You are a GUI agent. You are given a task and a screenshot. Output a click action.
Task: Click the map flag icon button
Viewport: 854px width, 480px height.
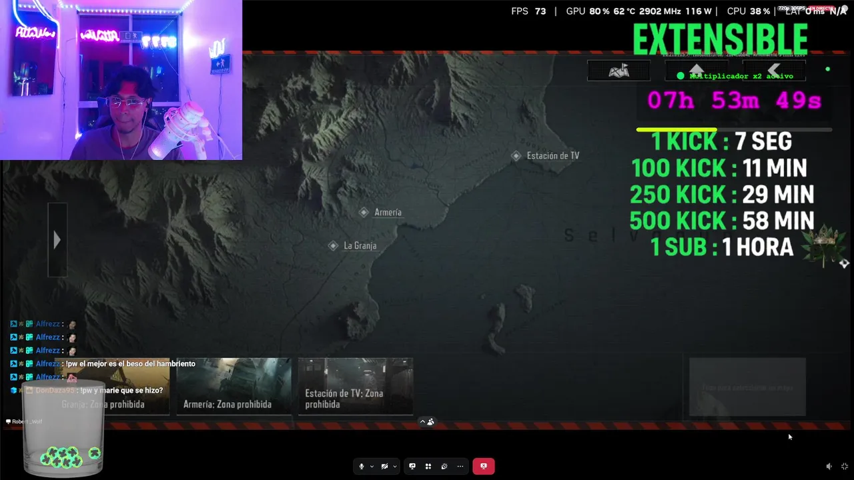click(618, 71)
